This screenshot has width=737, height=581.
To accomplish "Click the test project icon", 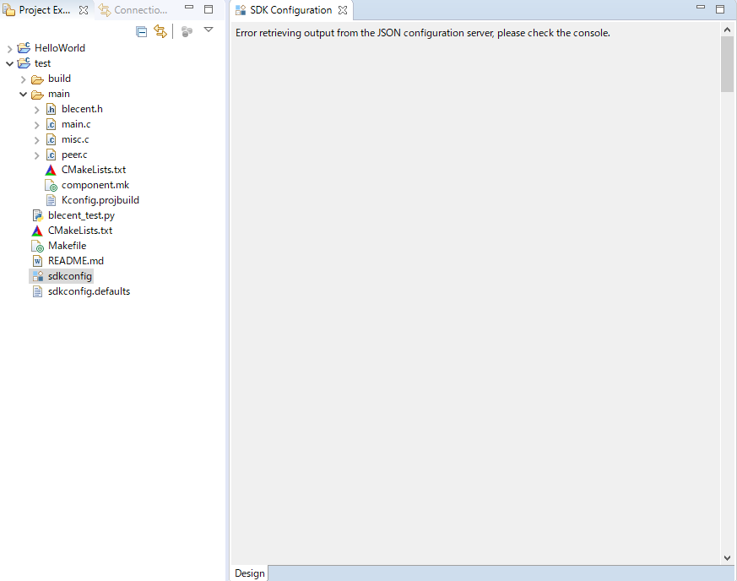I will tap(24, 63).
